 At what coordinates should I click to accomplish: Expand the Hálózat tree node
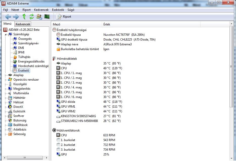click(6, 102)
